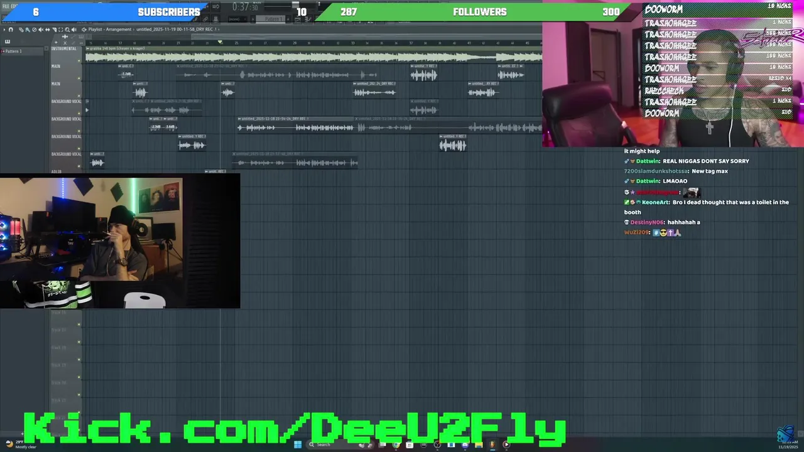Screen dimensions: 804x452
Task: Open Google Chrome from the taskbar
Action: pyautogui.click(x=396, y=444)
